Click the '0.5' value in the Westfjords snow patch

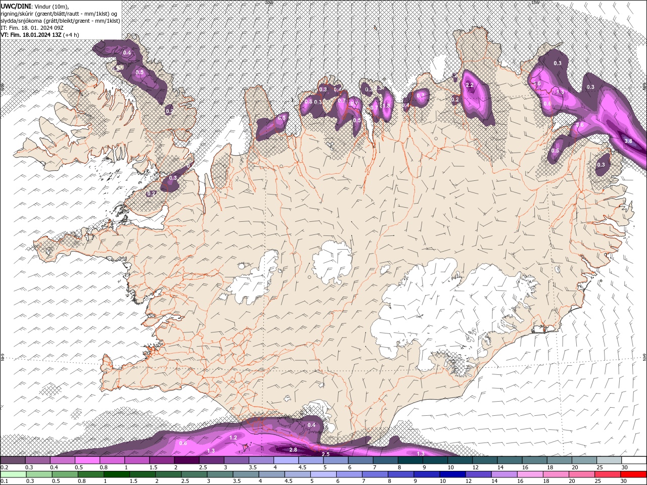(140, 72)
